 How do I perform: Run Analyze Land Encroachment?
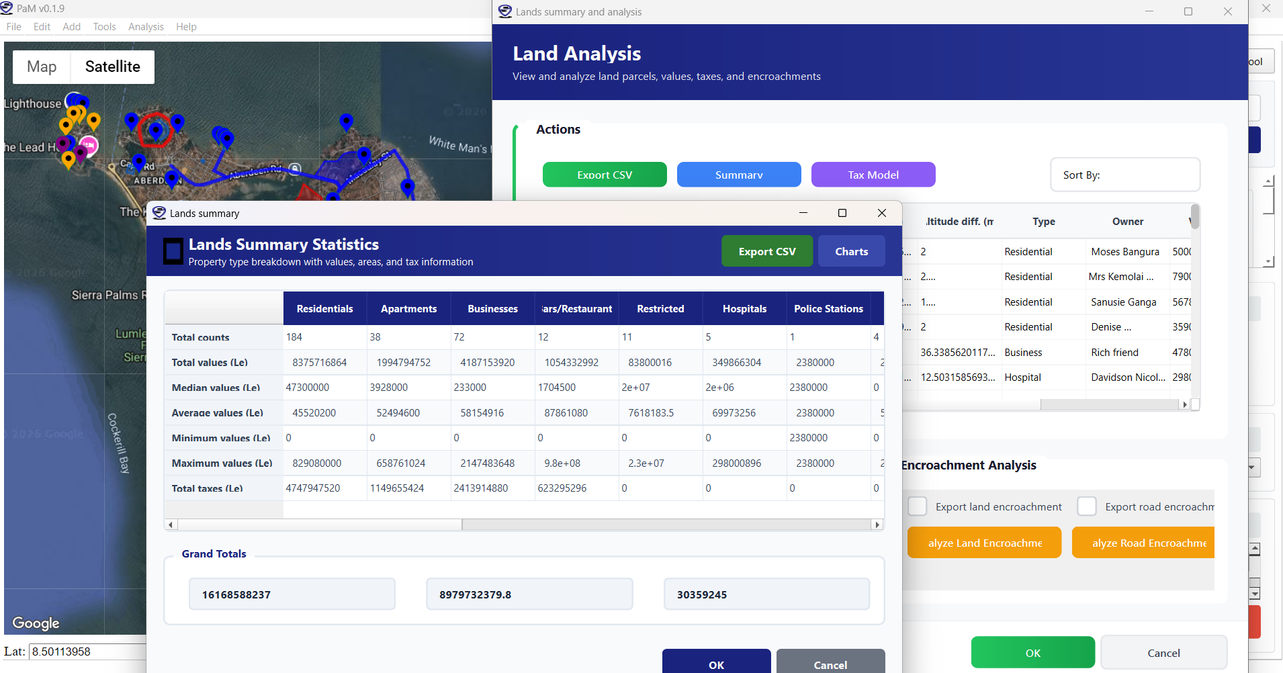coord(985,543)
